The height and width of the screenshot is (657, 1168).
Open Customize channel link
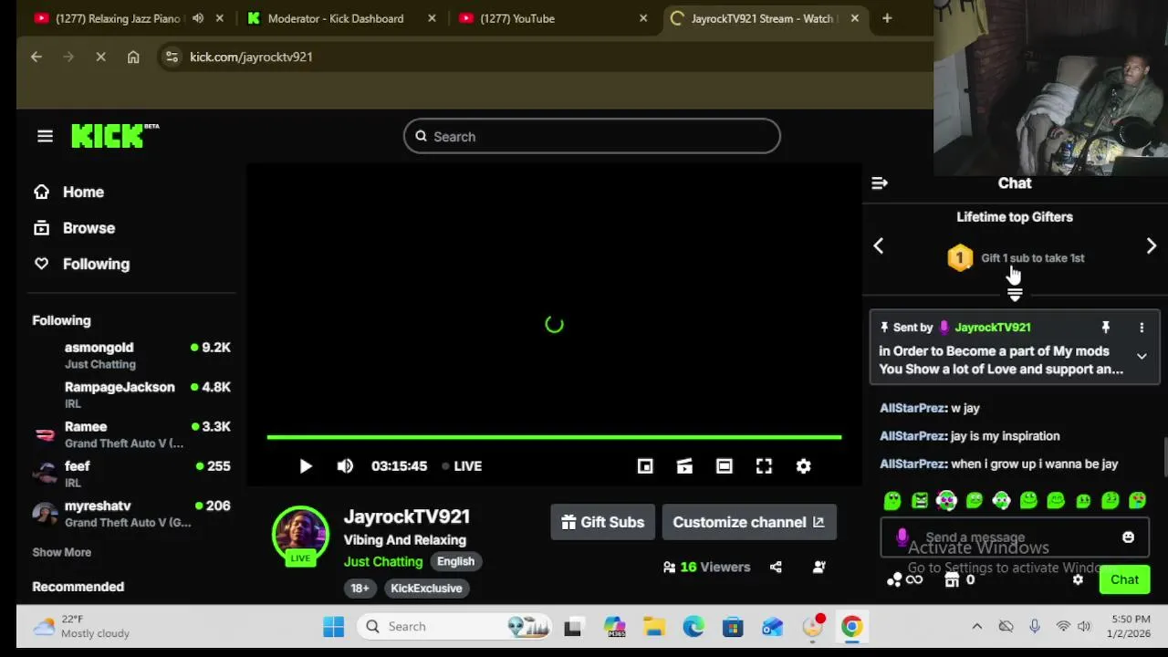pos(748,522)
